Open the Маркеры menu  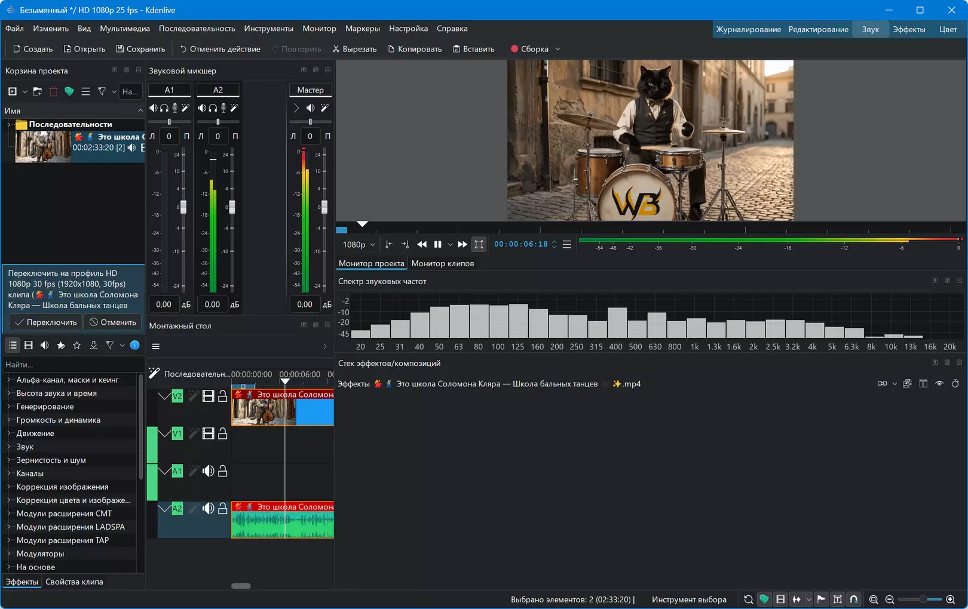point(363,29)
